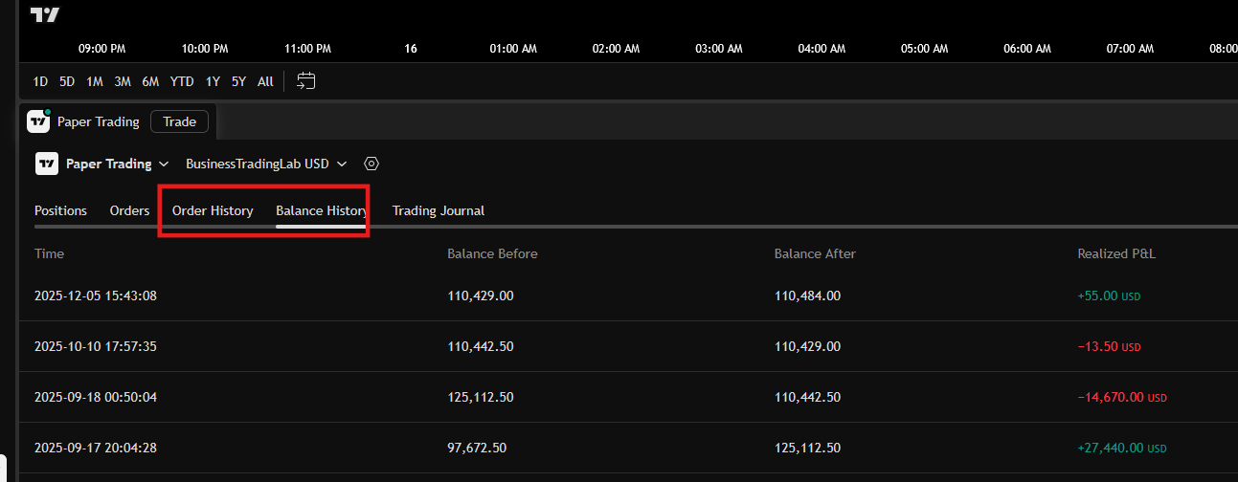
Task: Switch to the Positions tab
Action: tap(60, 210)
